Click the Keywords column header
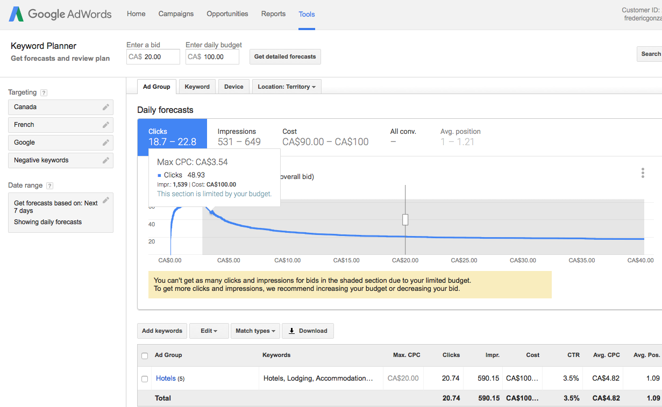Viewport: 662px width, 407px height. 276,355
